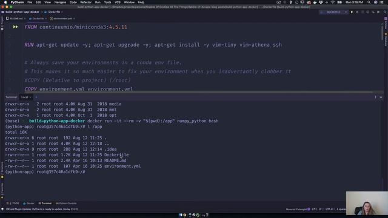The image size is (388, 218).
Task: Click the line:column position in status bar
Action: pyautogui.click(x=314, y=209)
